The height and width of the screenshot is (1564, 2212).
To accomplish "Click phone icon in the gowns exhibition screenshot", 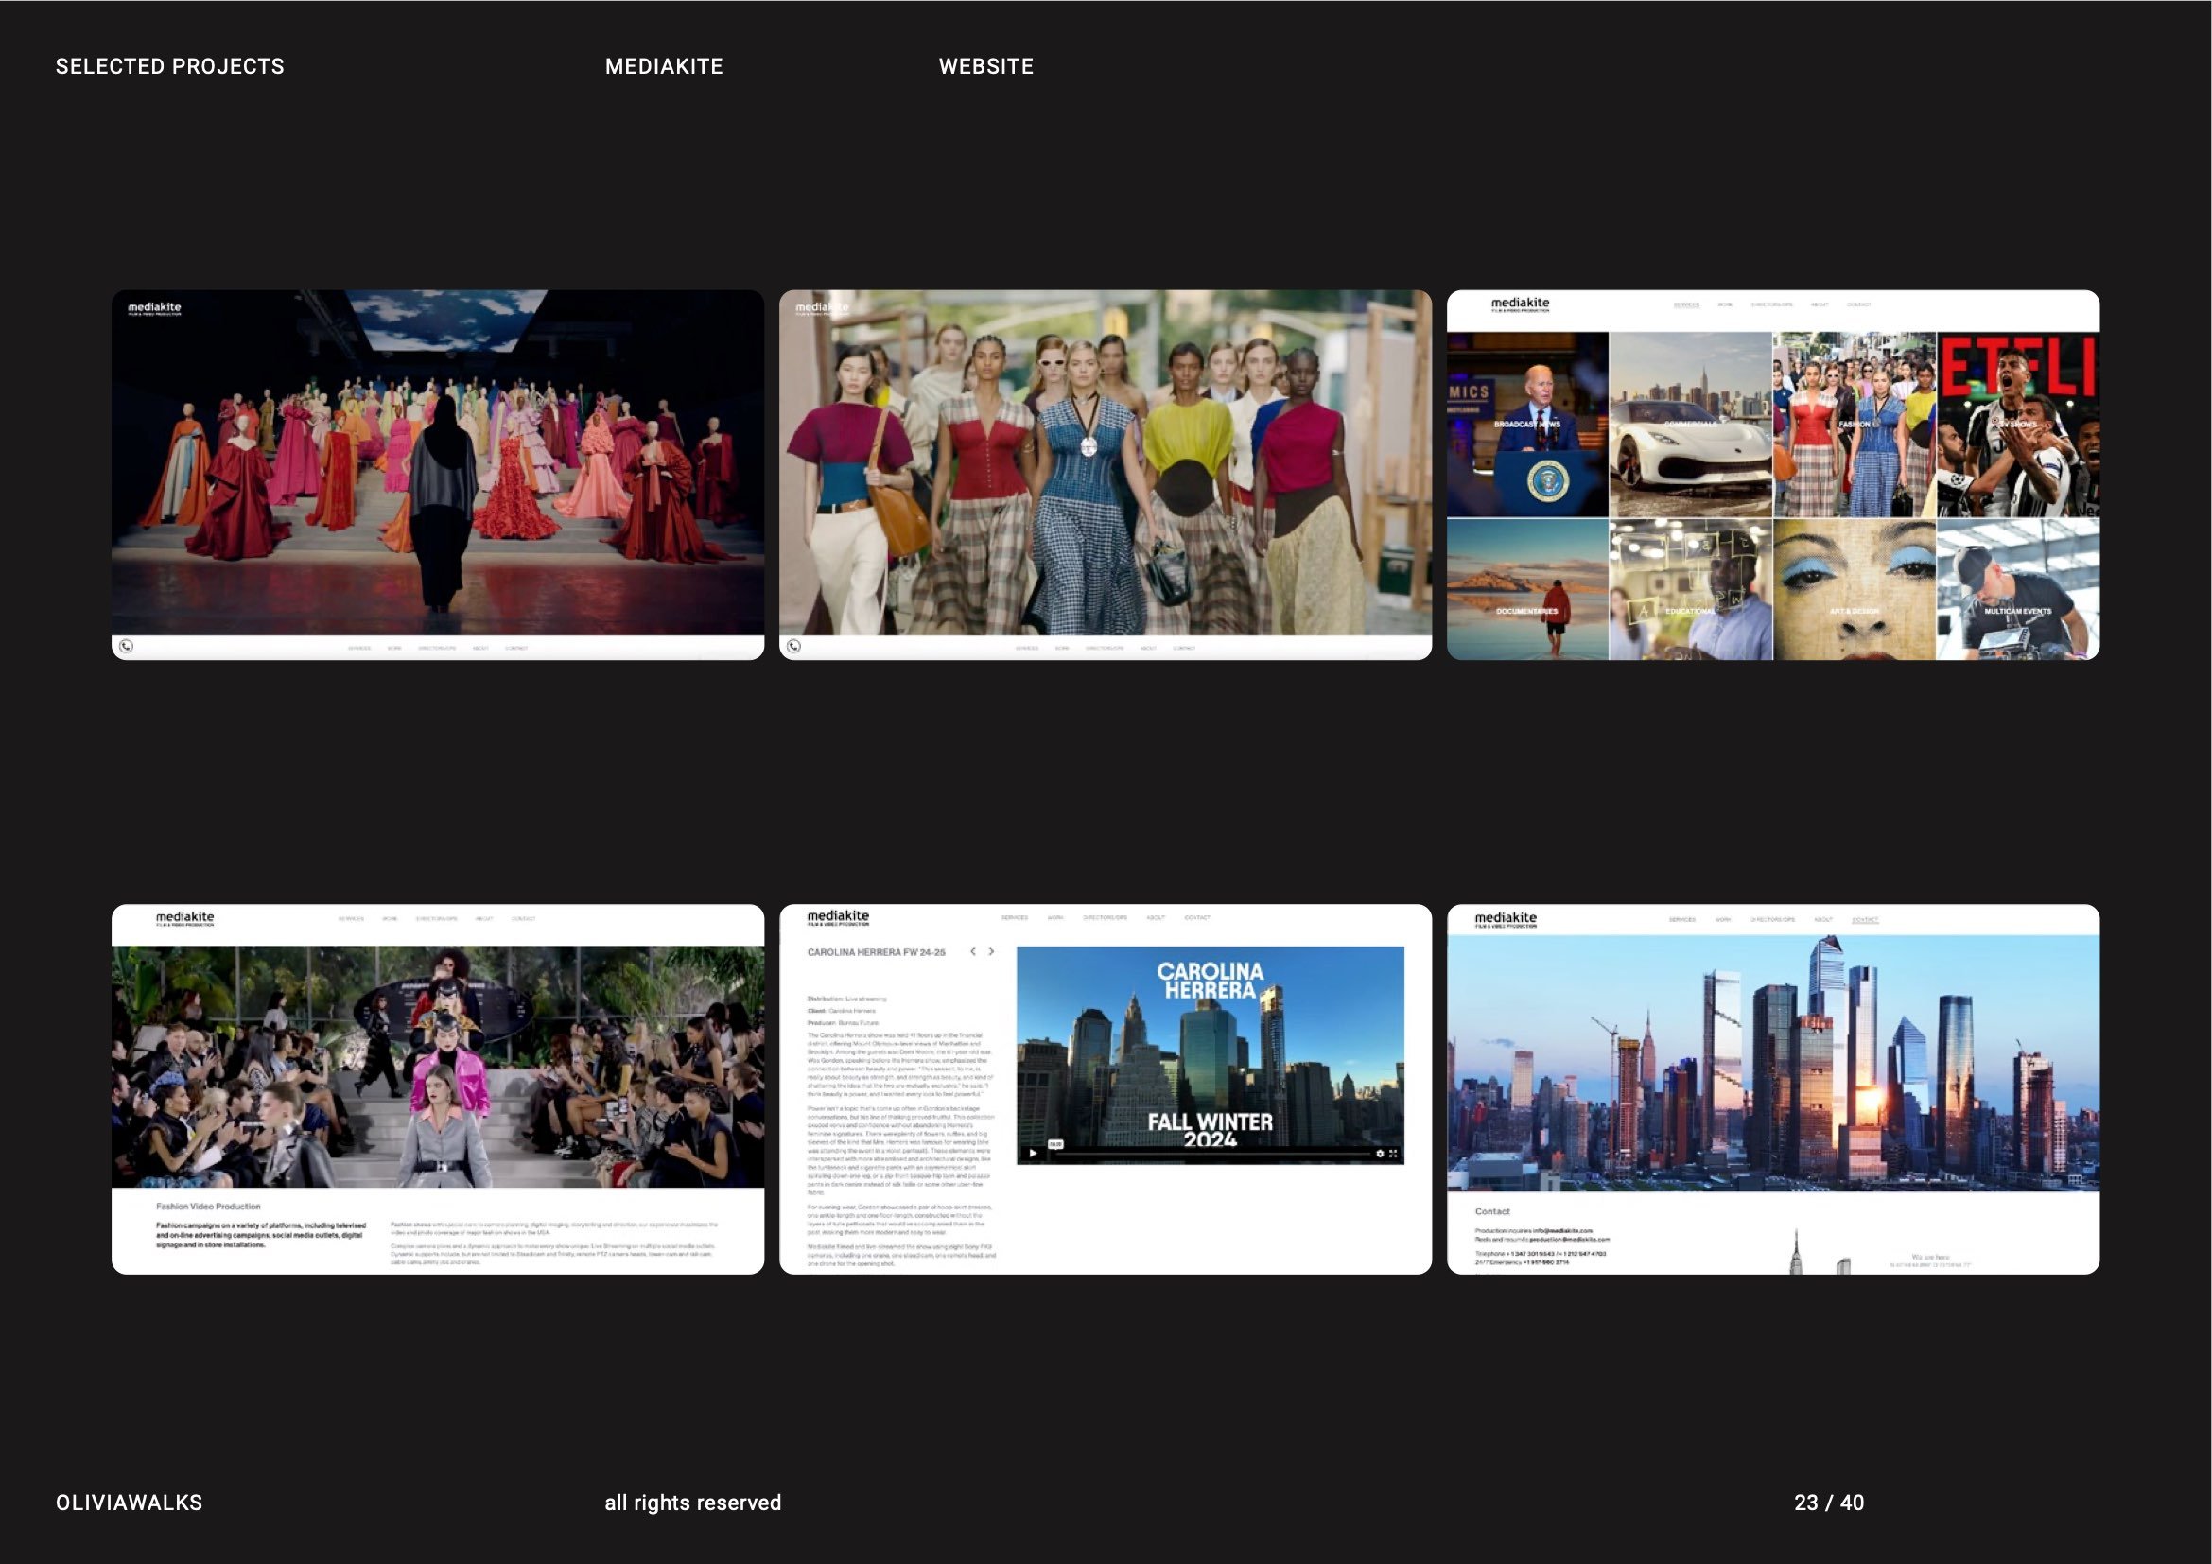I will 126,646.
